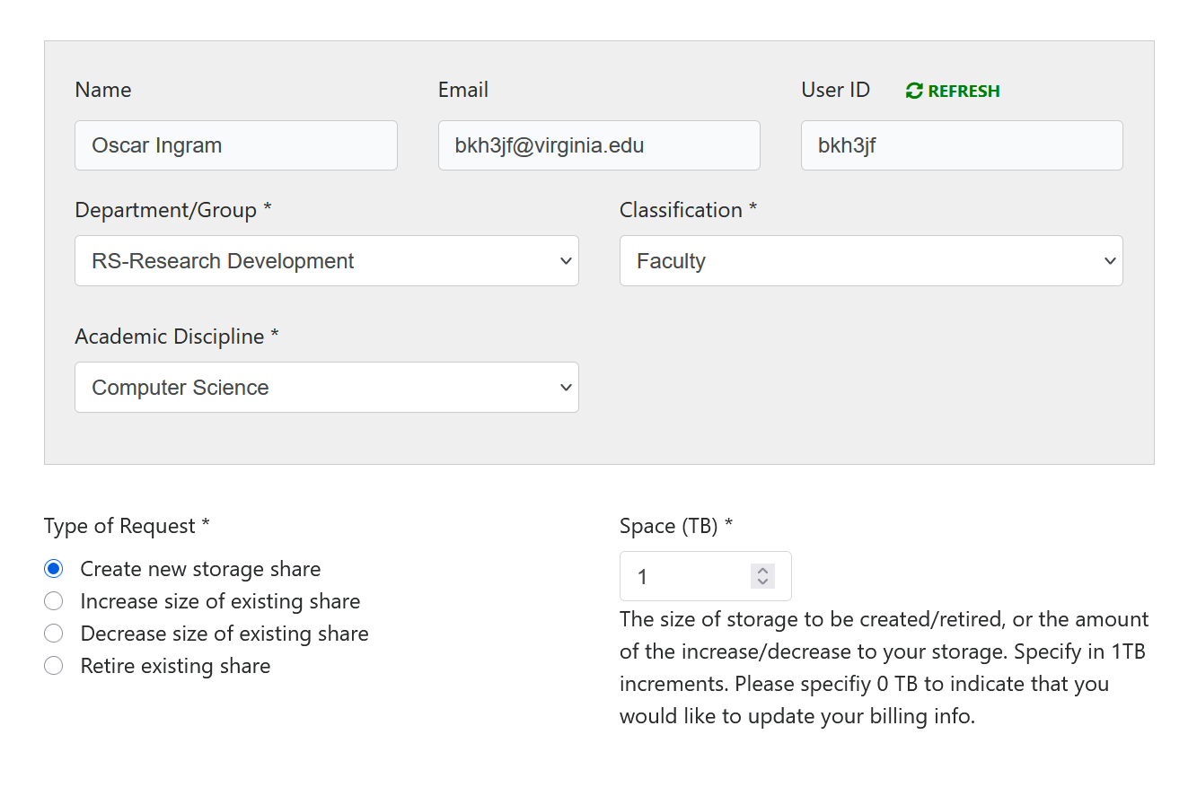This screenshot has height=787, width=1197.
Task: Expand the Classification dropdown showing Faculty
Action: coord(871,261)
